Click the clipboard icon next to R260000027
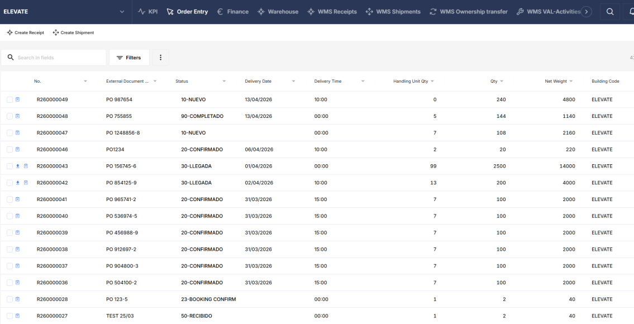Viewport: 634px width, 324px height. pyautogui.click(x=18, y=316)
